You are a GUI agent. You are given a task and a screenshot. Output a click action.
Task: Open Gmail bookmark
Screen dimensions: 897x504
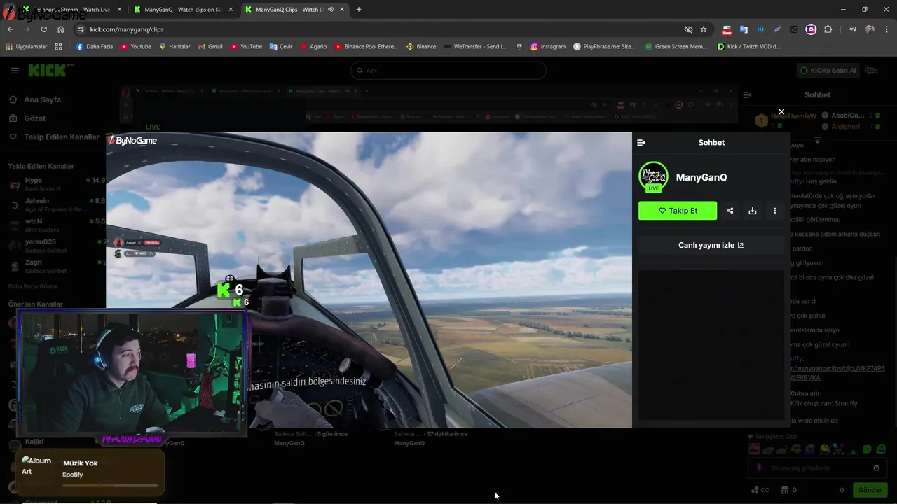pos(210,46)
